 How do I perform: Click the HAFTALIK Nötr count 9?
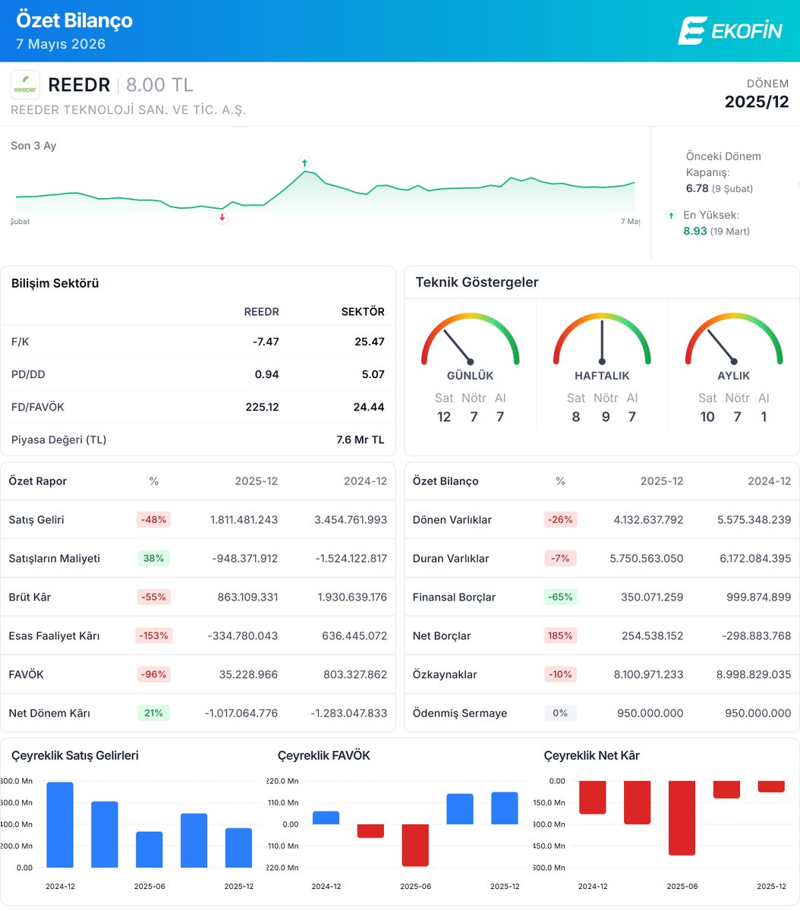point(606,417)
